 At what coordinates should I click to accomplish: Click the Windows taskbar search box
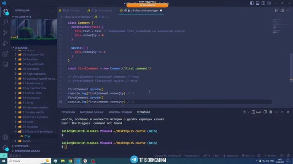tap(29, 161)
